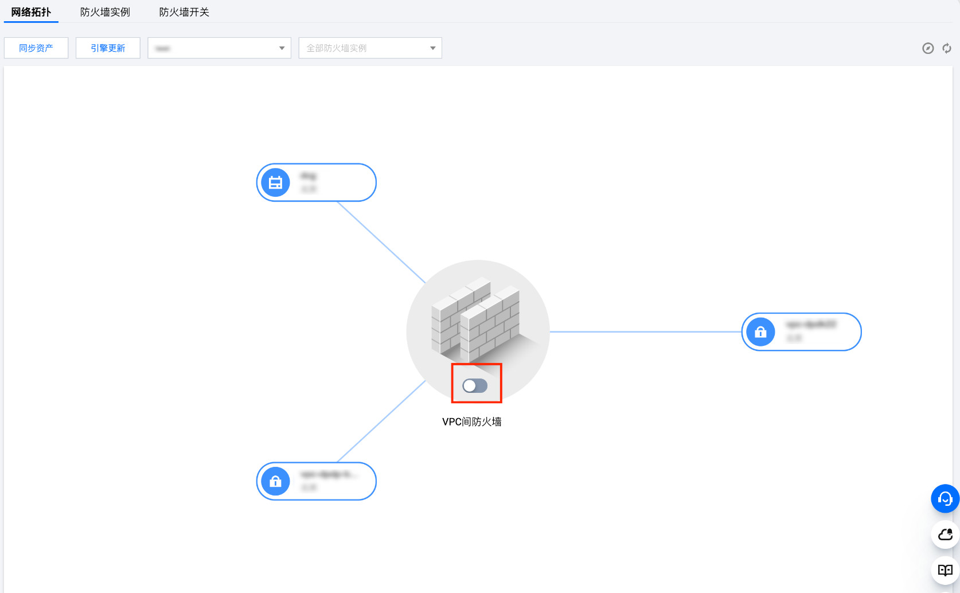The image size is (960, 593).
Task: Select the right node's blurred name text
Action: coord(811,325)
